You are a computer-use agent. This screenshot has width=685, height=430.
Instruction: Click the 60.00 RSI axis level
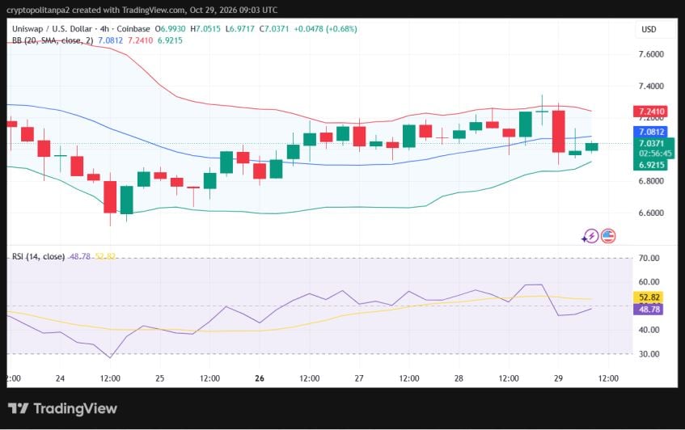649,281
